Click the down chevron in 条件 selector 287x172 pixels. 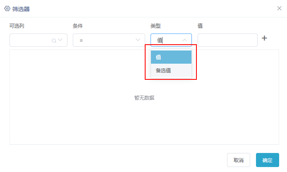[x=138, y=40]
